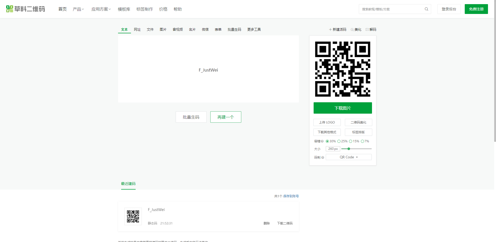The height and width of the screenshot is (242, 496).
Task: Click the 批量生码 button below text
Action: pyautogui.click(x=191, y=117)
